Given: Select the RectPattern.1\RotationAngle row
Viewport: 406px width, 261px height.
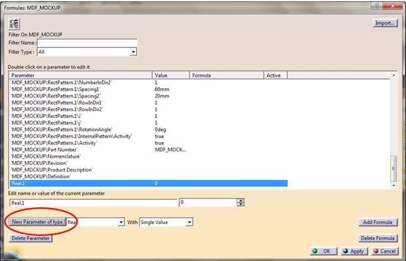Looking at the screenshot, I should pos(148,129).
